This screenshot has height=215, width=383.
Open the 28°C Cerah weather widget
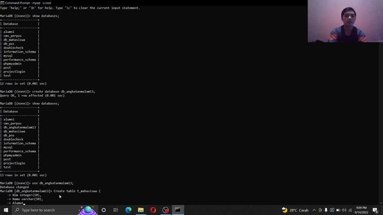pos(295,210)
